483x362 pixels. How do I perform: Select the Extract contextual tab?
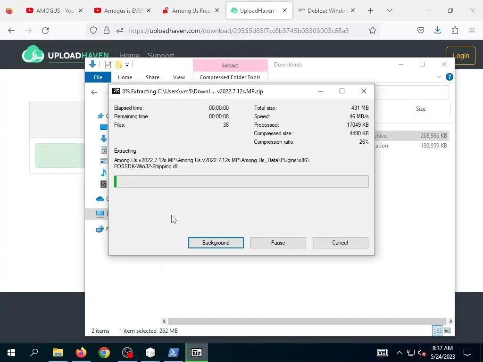(x=230, y=65)
